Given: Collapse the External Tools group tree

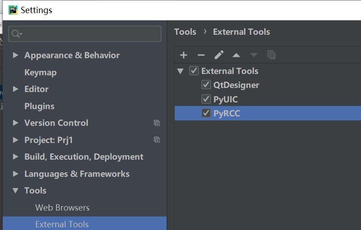Looking at the screenshot, I should click(180, 71).
